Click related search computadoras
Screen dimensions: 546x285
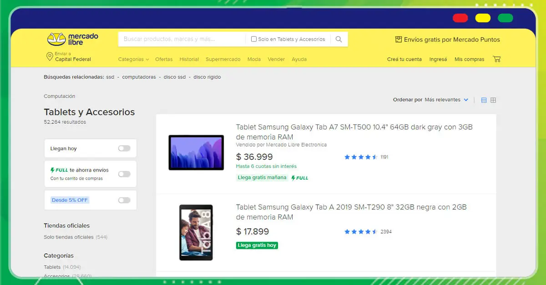coord(139,77)
